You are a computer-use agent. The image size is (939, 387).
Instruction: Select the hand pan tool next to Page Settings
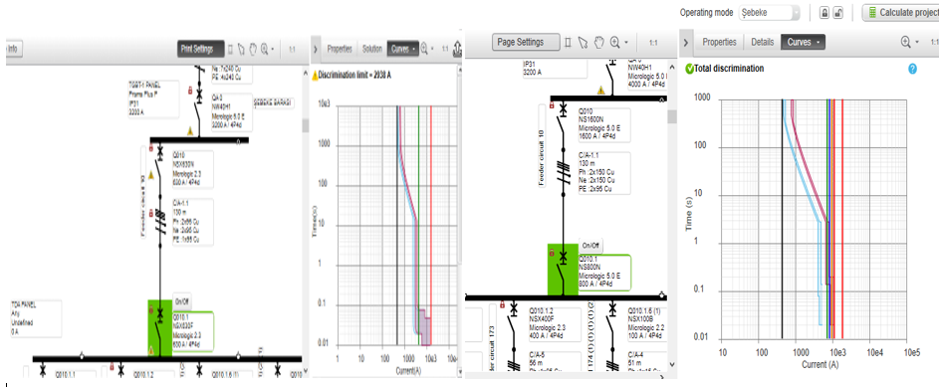click(598, 43)
